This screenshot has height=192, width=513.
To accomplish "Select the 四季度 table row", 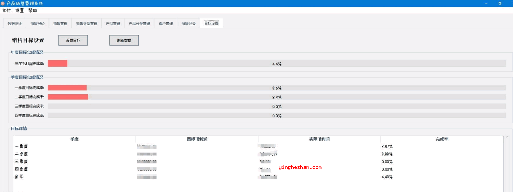I will 258,169.
